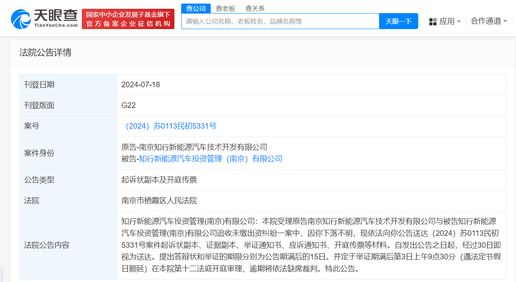The width and height of the screenshot is (516, 282).
Task: Click the 南京市栖霞区人民法院 court name
Action: [159, 201]
